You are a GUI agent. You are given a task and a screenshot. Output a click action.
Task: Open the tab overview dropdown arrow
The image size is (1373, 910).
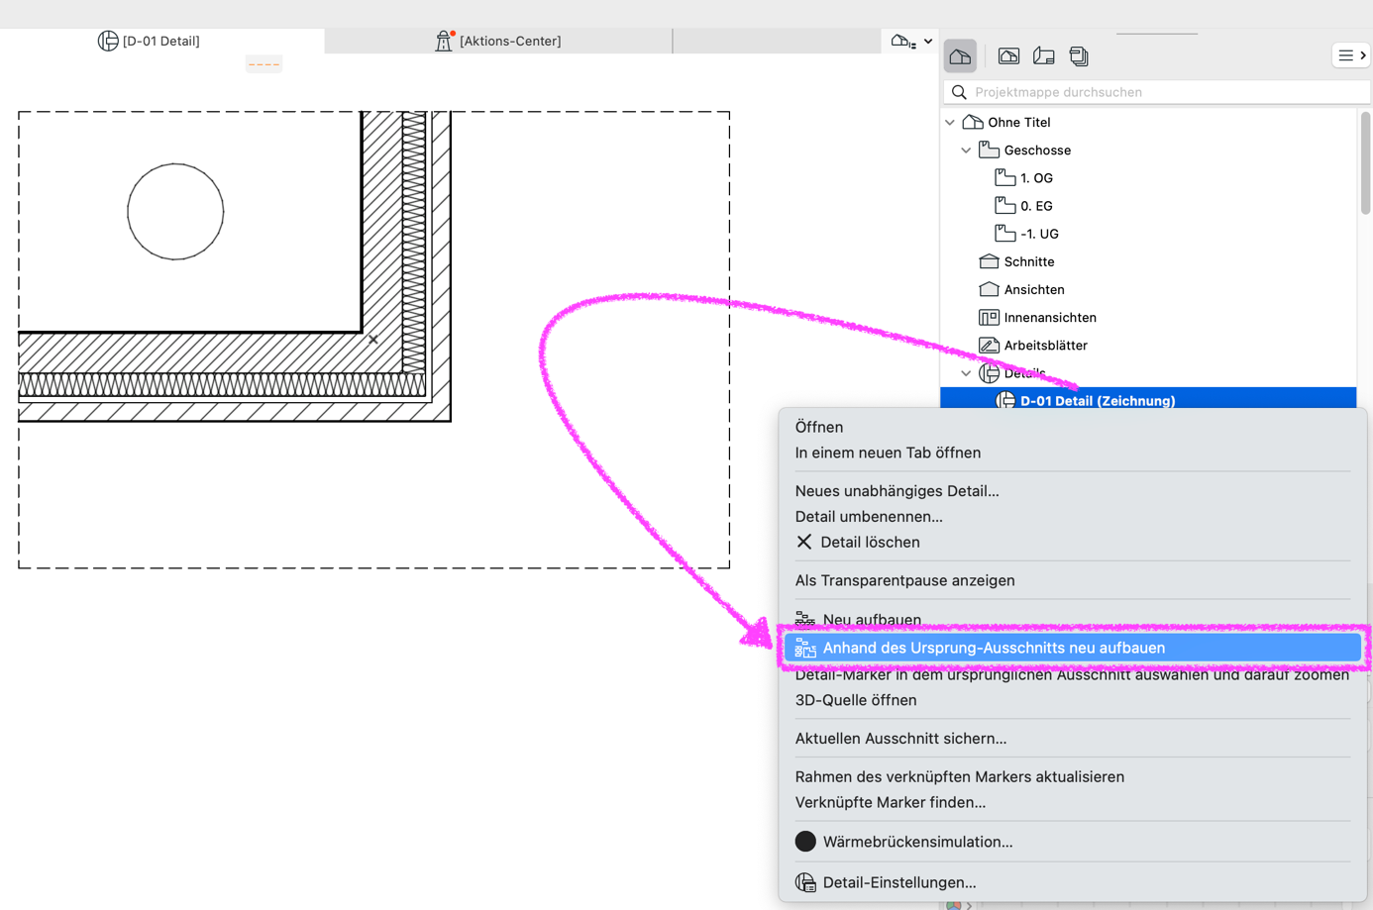(928, 42)
